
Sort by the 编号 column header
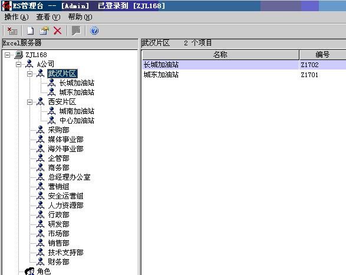coord(322,55)
